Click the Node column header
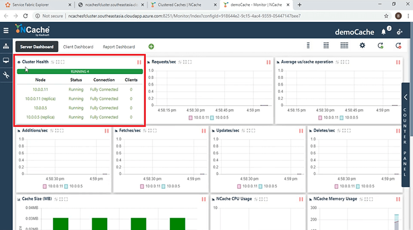This screenshot has width=413, height=230. click(x=40, y=80)
